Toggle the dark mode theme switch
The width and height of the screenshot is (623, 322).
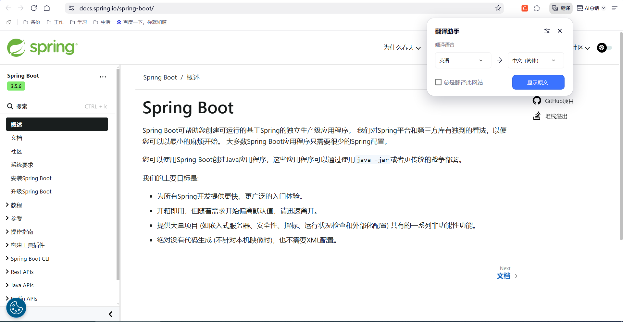click(604, 48)
